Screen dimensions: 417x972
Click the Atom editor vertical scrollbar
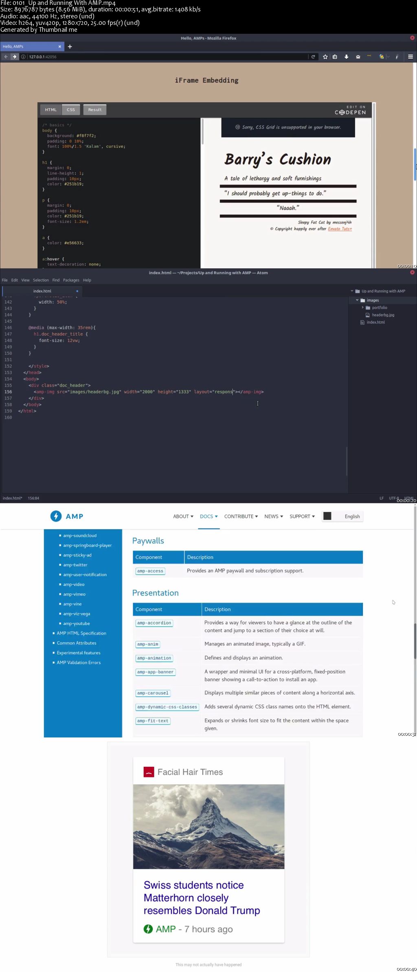(x=347, y=461)
